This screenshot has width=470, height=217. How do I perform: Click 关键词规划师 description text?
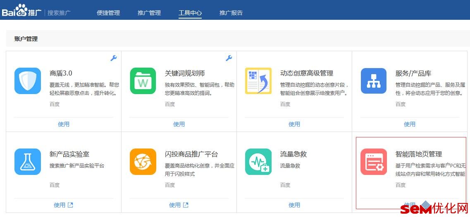[x=200, y=89]
